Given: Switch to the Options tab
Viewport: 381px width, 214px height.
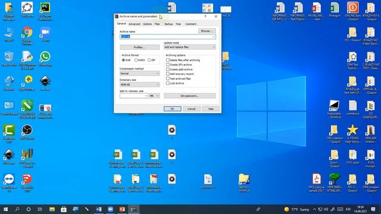Looking at the screenshot, I should [147, 24].
